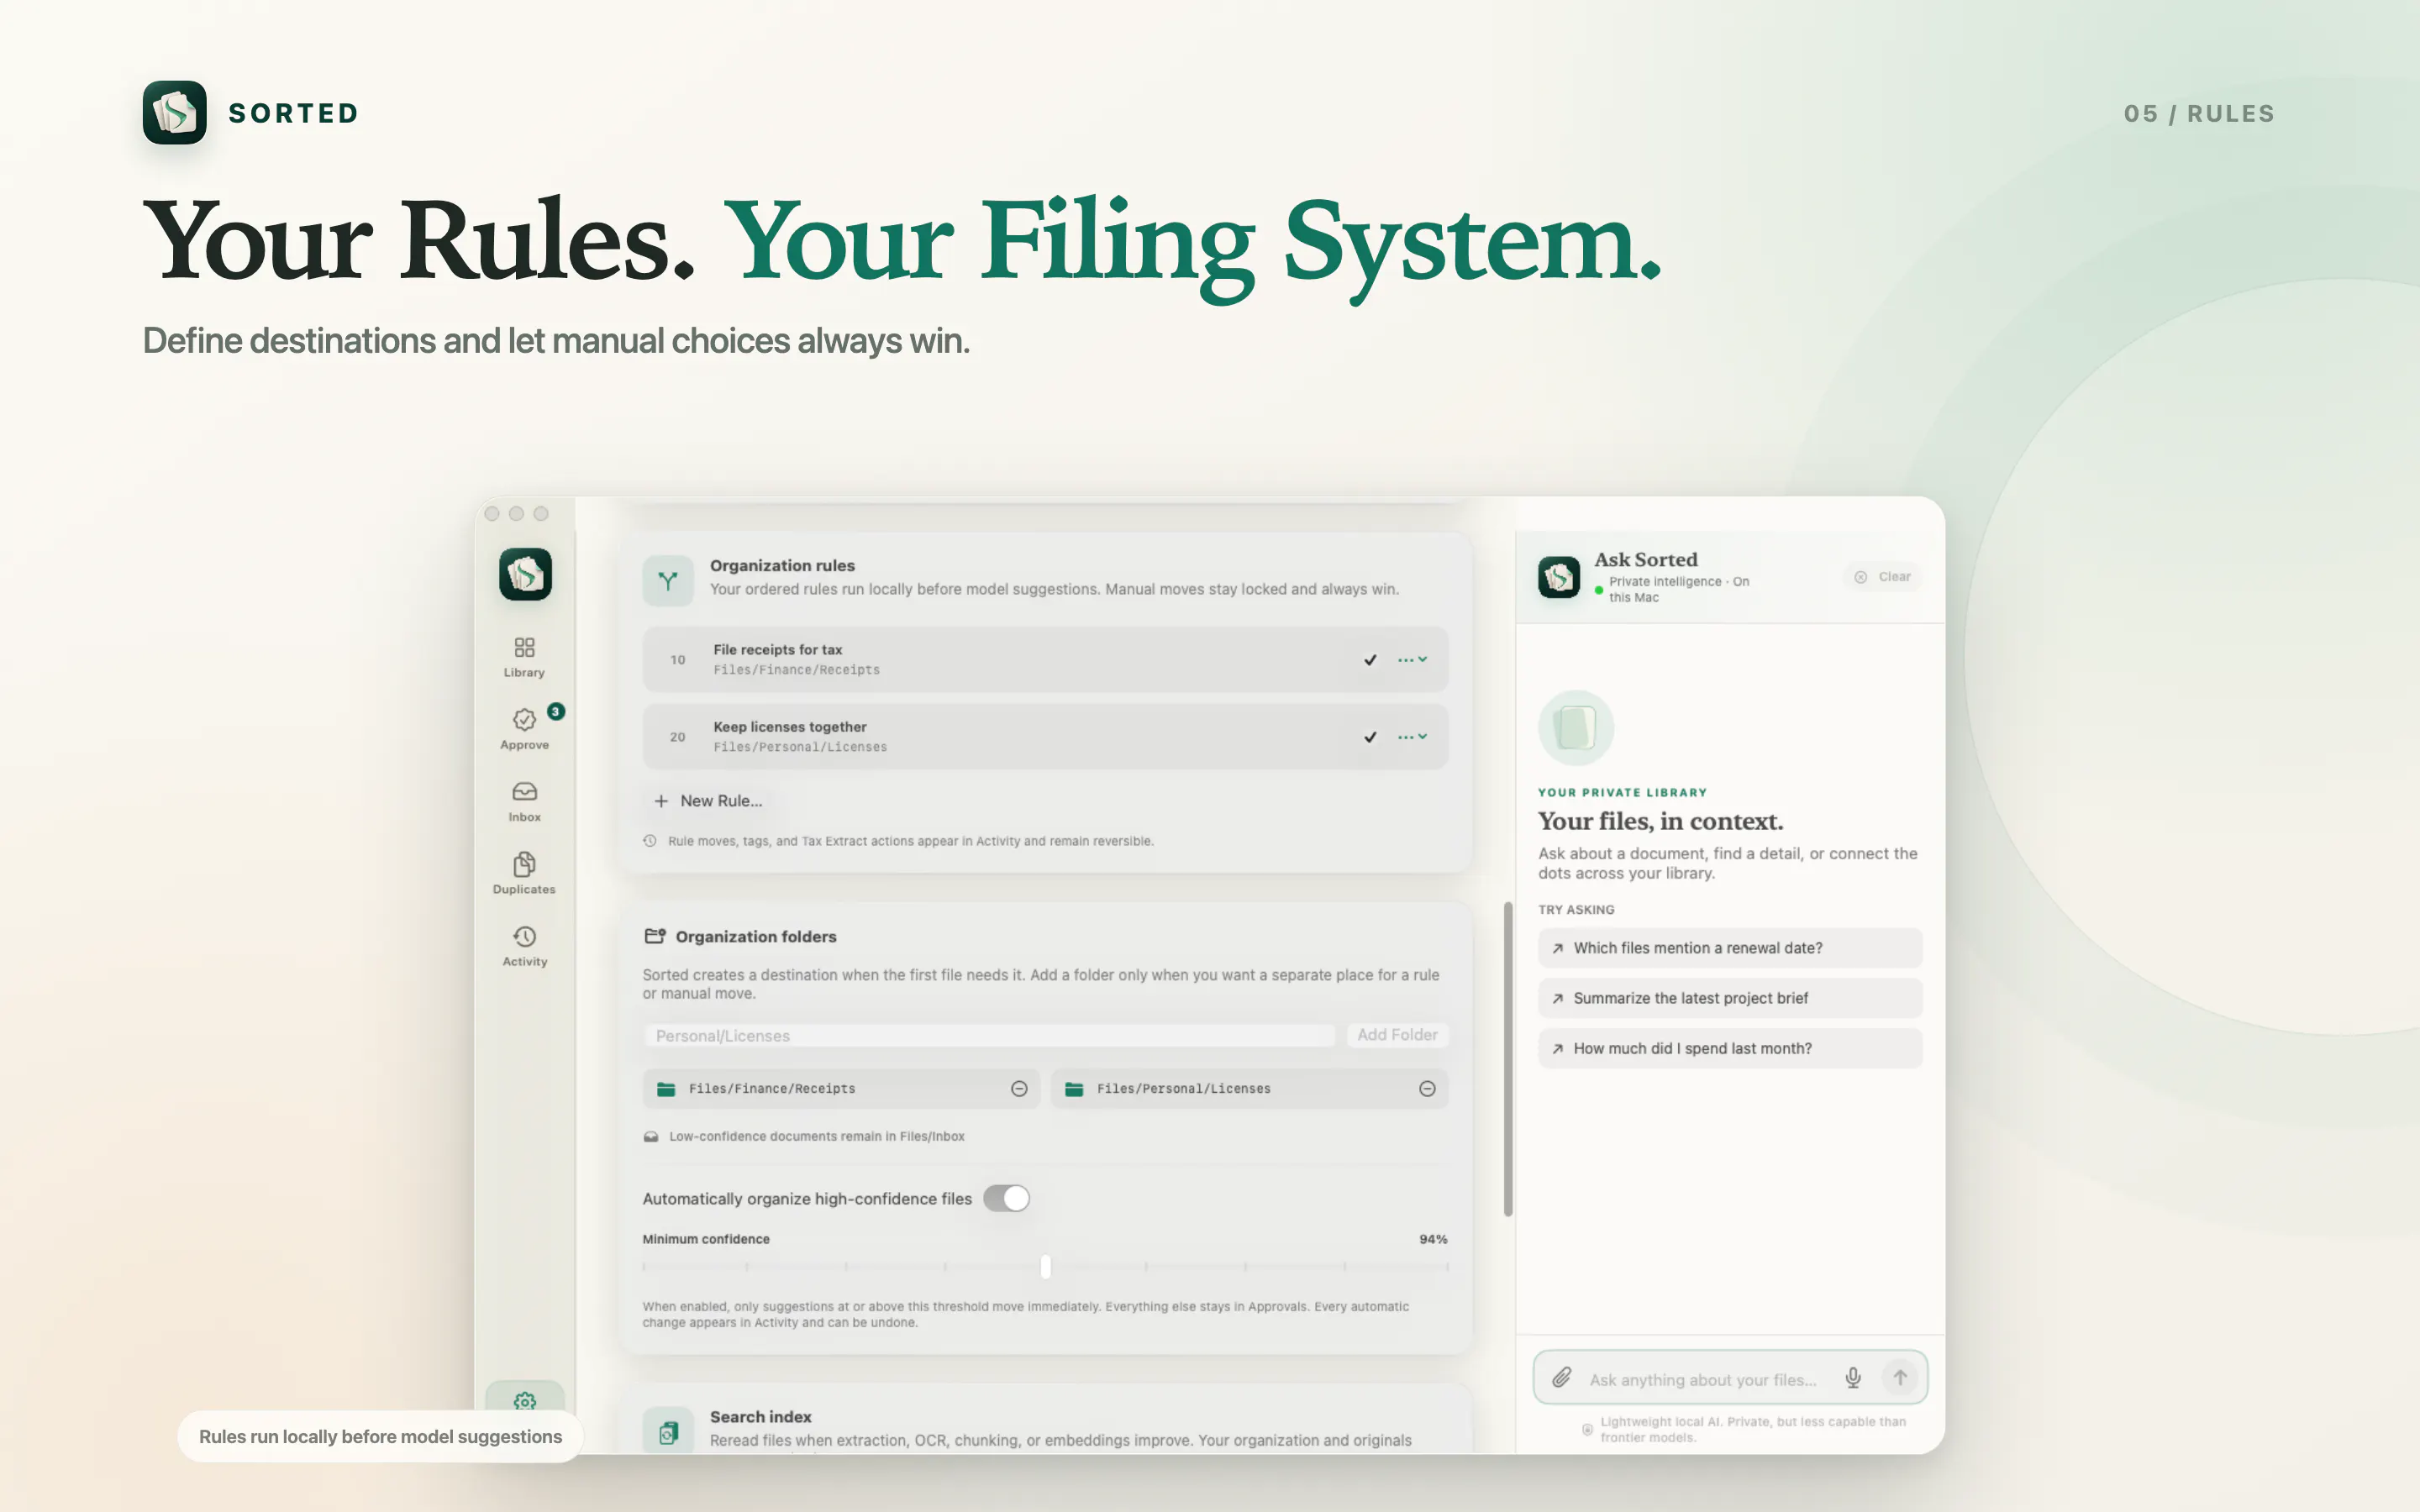Start voice input with microphone icon
Screen dimensions: 2420x1512
[x=1853, y=1378]
